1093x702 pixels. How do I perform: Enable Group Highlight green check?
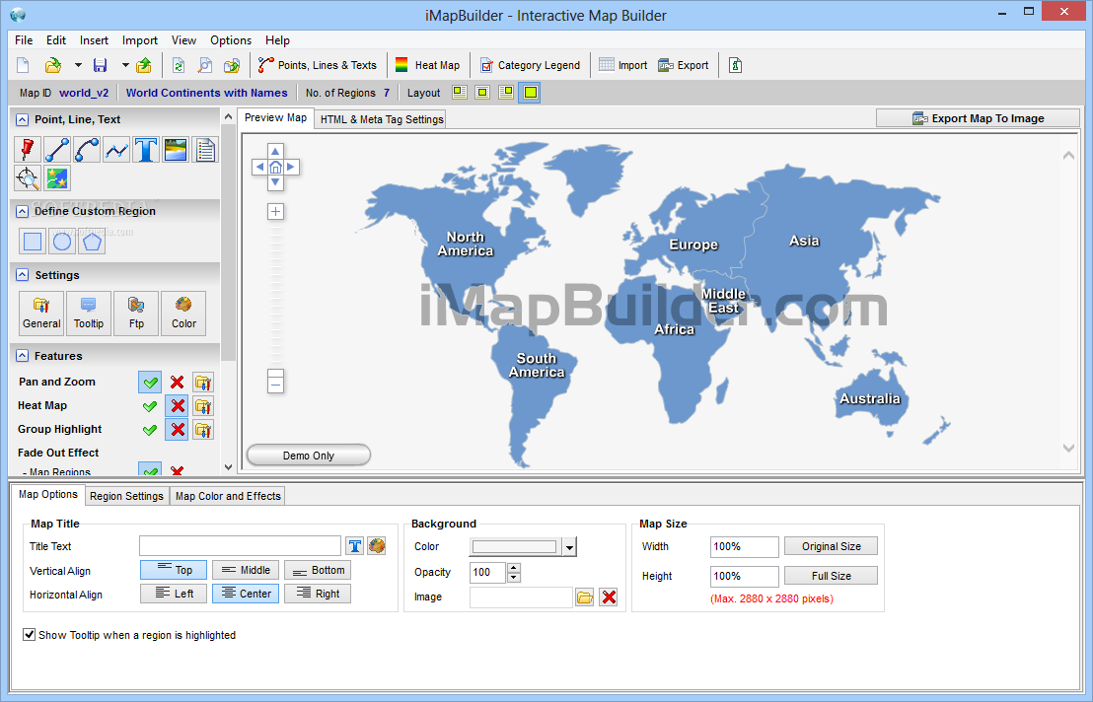click(x=150, y=430)
